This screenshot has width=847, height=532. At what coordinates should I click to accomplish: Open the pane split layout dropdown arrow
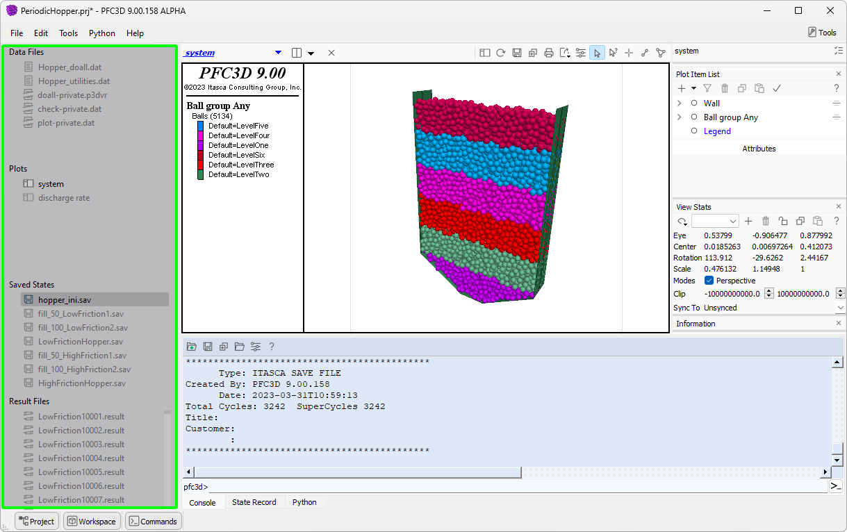point(311,53)
